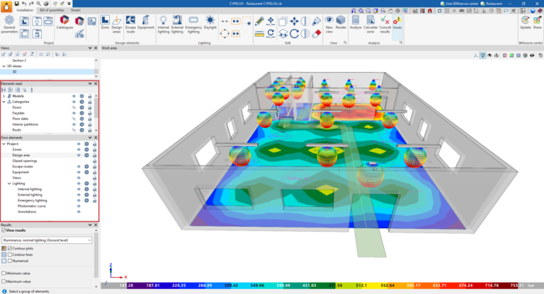
Task: Collapse the Own elements panel chevron
Action: click(x=90, y=138)
